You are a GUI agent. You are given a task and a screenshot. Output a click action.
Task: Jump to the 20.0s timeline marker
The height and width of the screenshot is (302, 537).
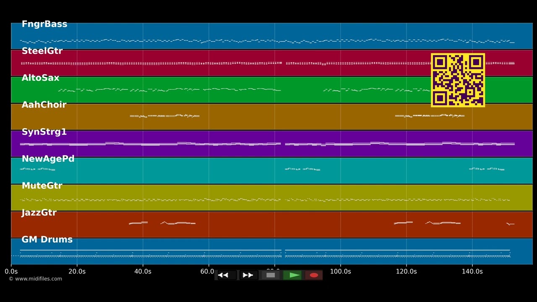pyautogui.click(x=77, y=271)
